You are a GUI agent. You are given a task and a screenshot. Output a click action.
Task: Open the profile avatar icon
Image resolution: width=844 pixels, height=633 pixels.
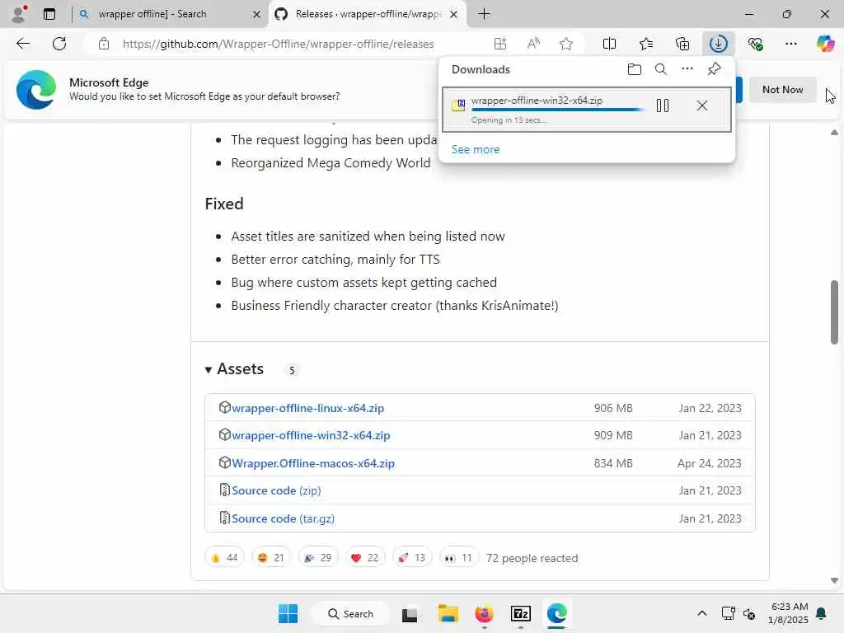pos(19,14)
